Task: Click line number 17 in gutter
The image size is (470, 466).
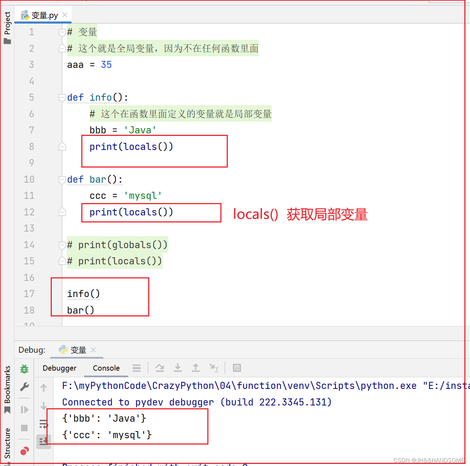Action: (29, 294)
